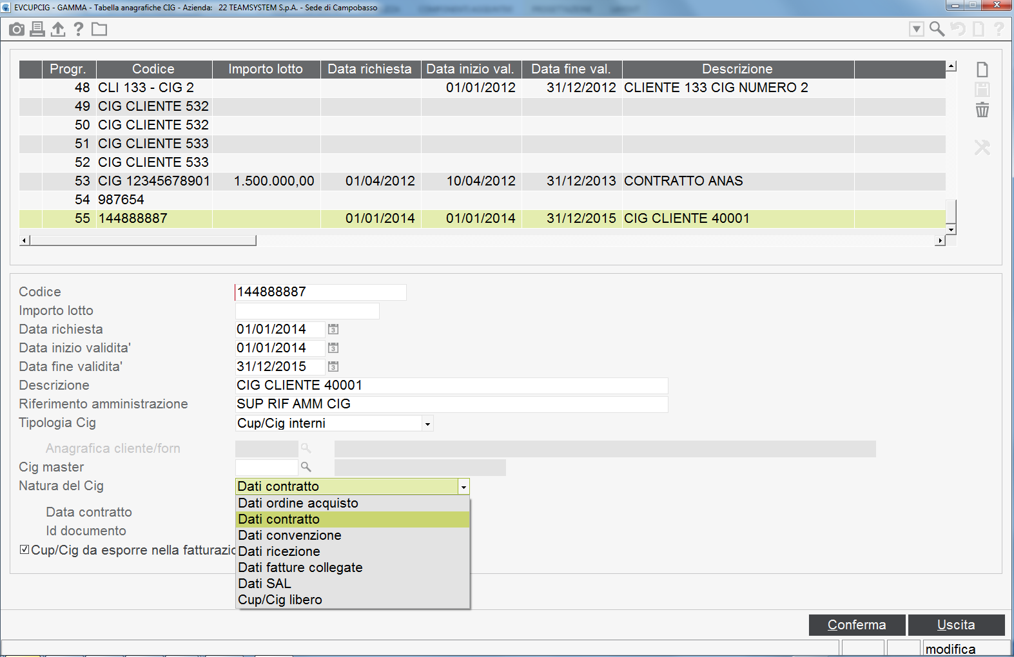Image resolution: width=1014 pixels, height=657 pixels.
Task: Click the Descrizione column header
Action: [737, 69]
